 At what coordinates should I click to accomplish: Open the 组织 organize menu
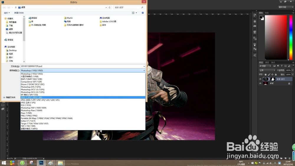[7, 13]
